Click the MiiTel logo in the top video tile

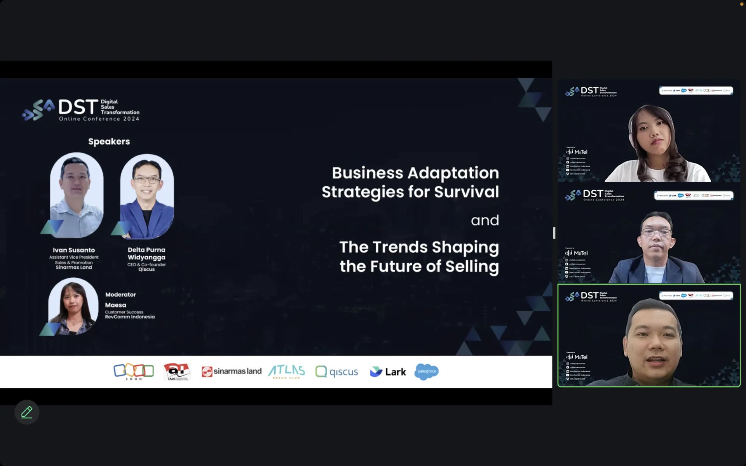pyautogui.click(x=577, y=152)
